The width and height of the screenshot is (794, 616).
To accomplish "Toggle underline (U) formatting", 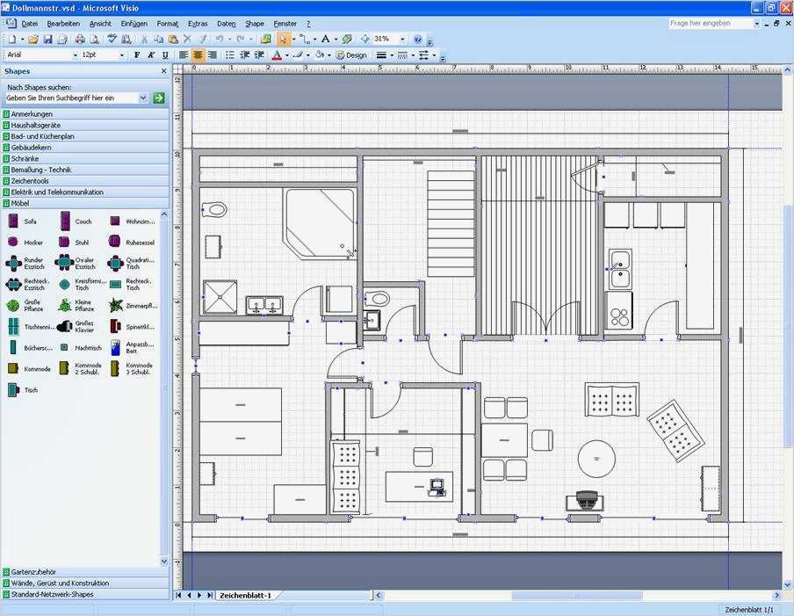I will tap(165, 54).
